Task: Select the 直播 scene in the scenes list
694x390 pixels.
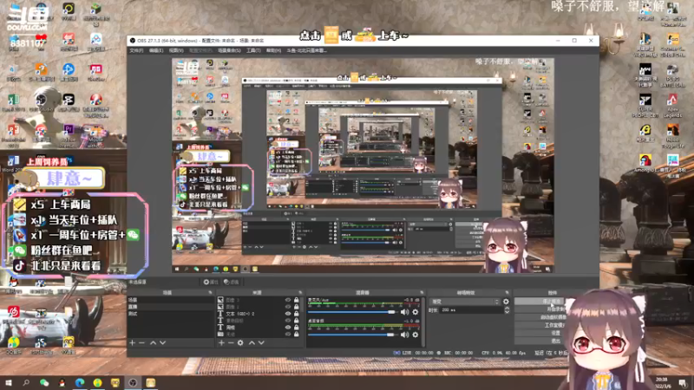Action: pyautogui.click(x=170, y=307)
